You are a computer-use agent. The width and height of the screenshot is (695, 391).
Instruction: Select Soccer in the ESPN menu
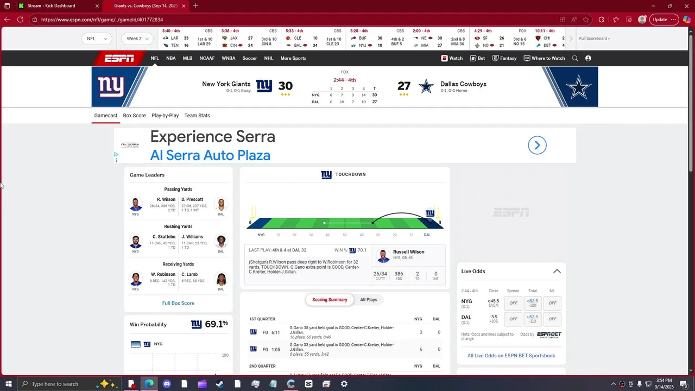250,58
